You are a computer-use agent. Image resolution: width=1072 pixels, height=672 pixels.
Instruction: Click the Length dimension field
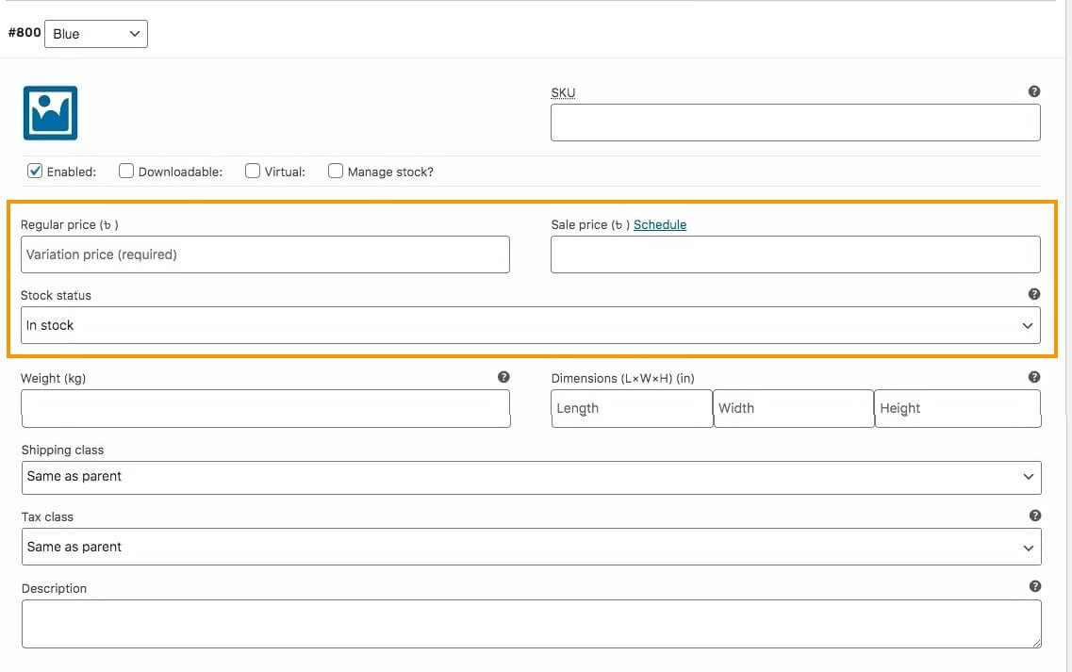click(x=632, y=408)
